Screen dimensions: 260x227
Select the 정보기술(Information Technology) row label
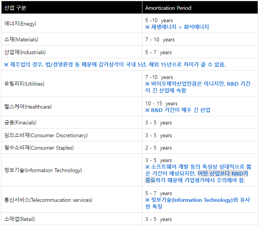coord(43,170)
